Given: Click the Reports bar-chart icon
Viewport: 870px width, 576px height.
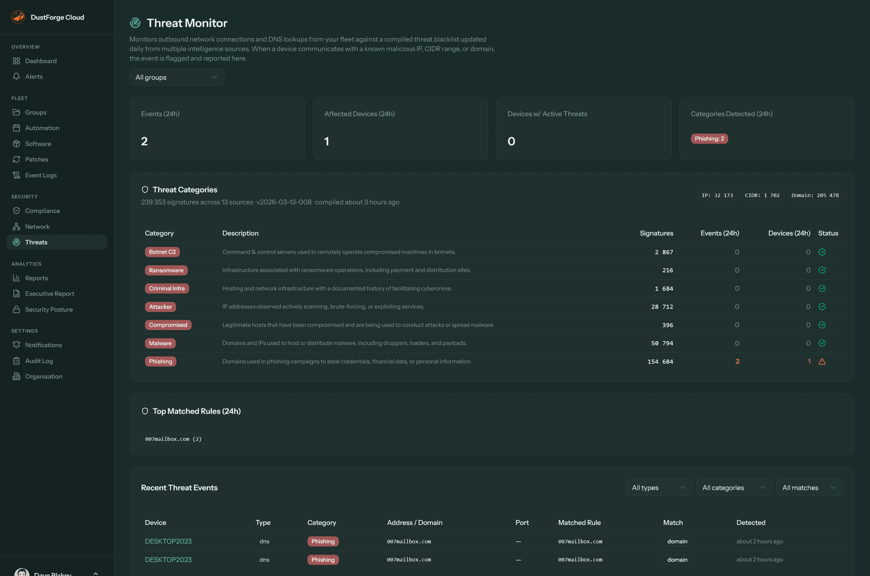Looking at the screenshot, I should click(16, 278).
